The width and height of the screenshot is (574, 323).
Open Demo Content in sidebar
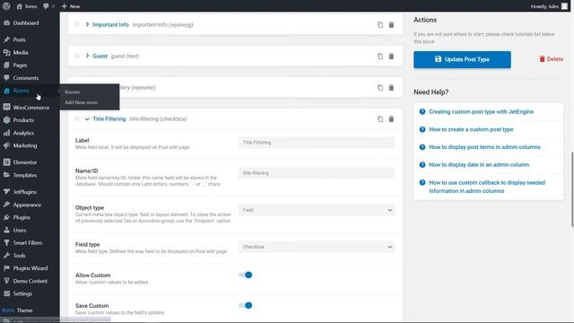tap(30, 281)
